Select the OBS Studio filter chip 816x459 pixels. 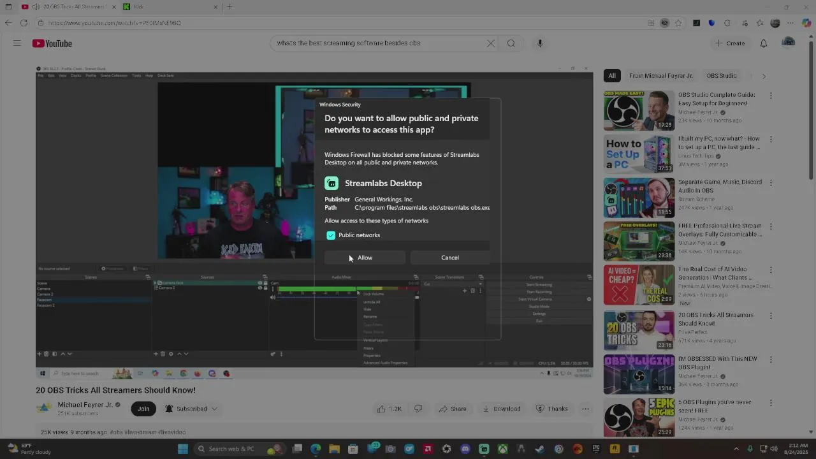pos(722,75)
